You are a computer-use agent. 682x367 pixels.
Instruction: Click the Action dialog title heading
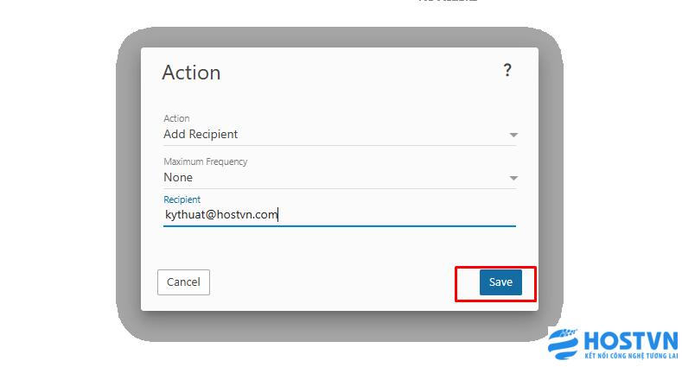click(191, 73)
